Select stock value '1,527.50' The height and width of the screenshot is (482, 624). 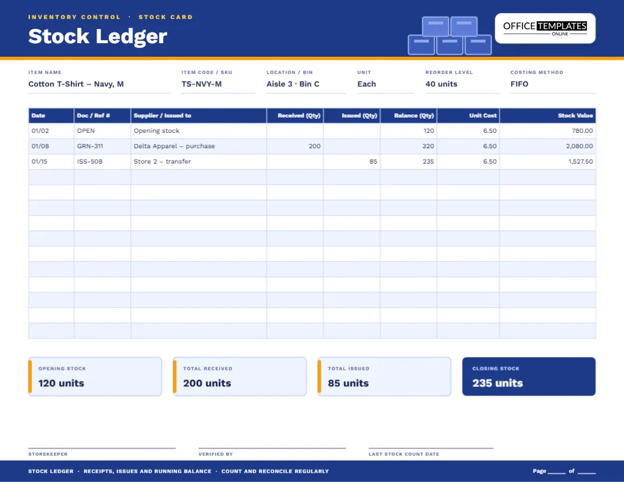tap(548, 161)
